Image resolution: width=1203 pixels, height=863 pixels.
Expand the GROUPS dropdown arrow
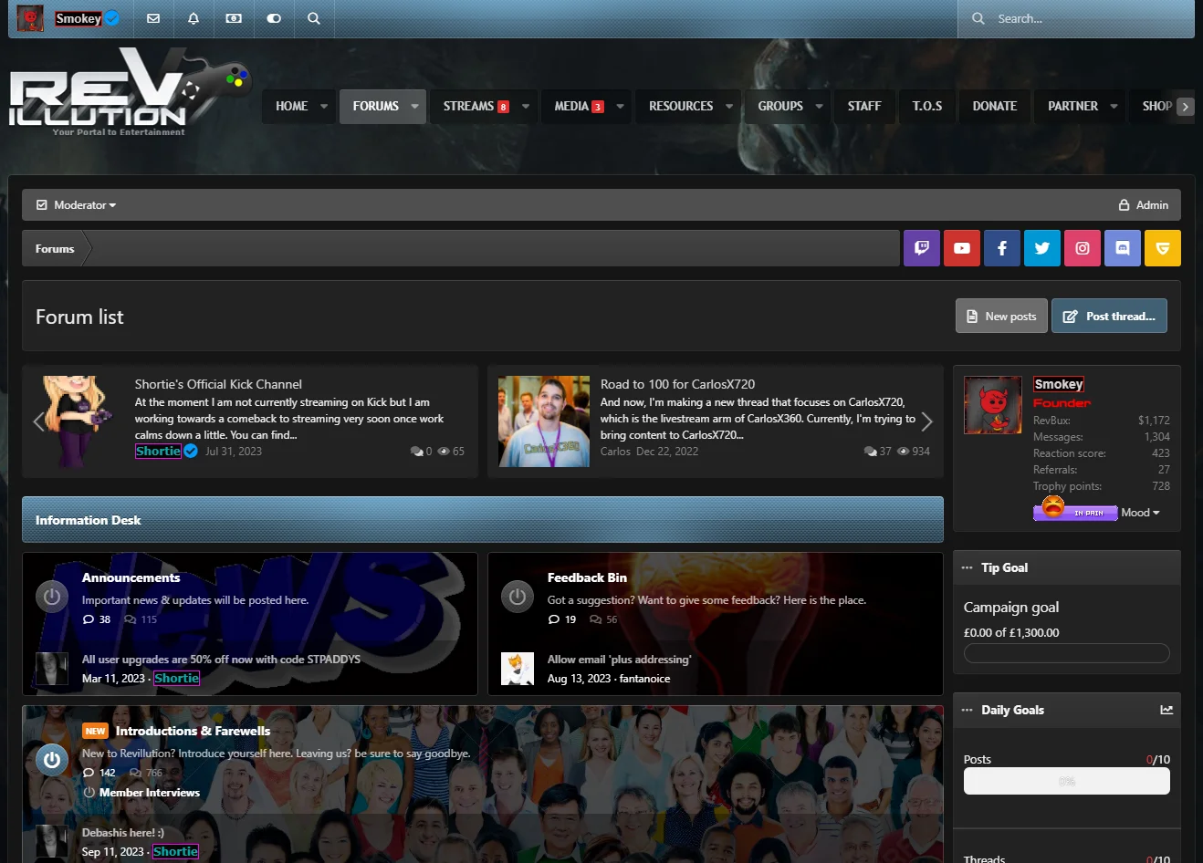tap(820, 106)
